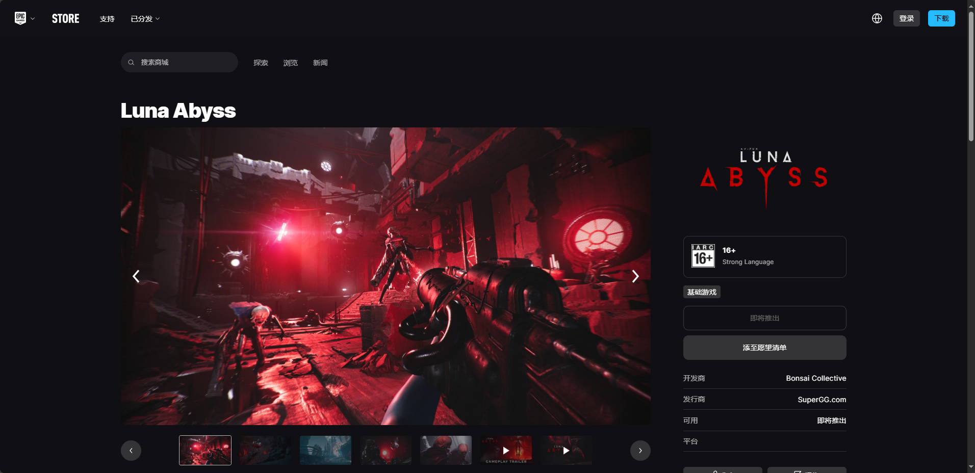Click the page vertical scrollbar thumb
The width and height of the screenshot is (975, 473).
click(971, 76)
